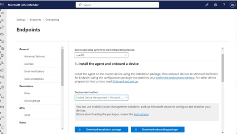Click the Onboarding breadcrumb
The width and height of the screenshot is (238, 135).
point(52,19)
